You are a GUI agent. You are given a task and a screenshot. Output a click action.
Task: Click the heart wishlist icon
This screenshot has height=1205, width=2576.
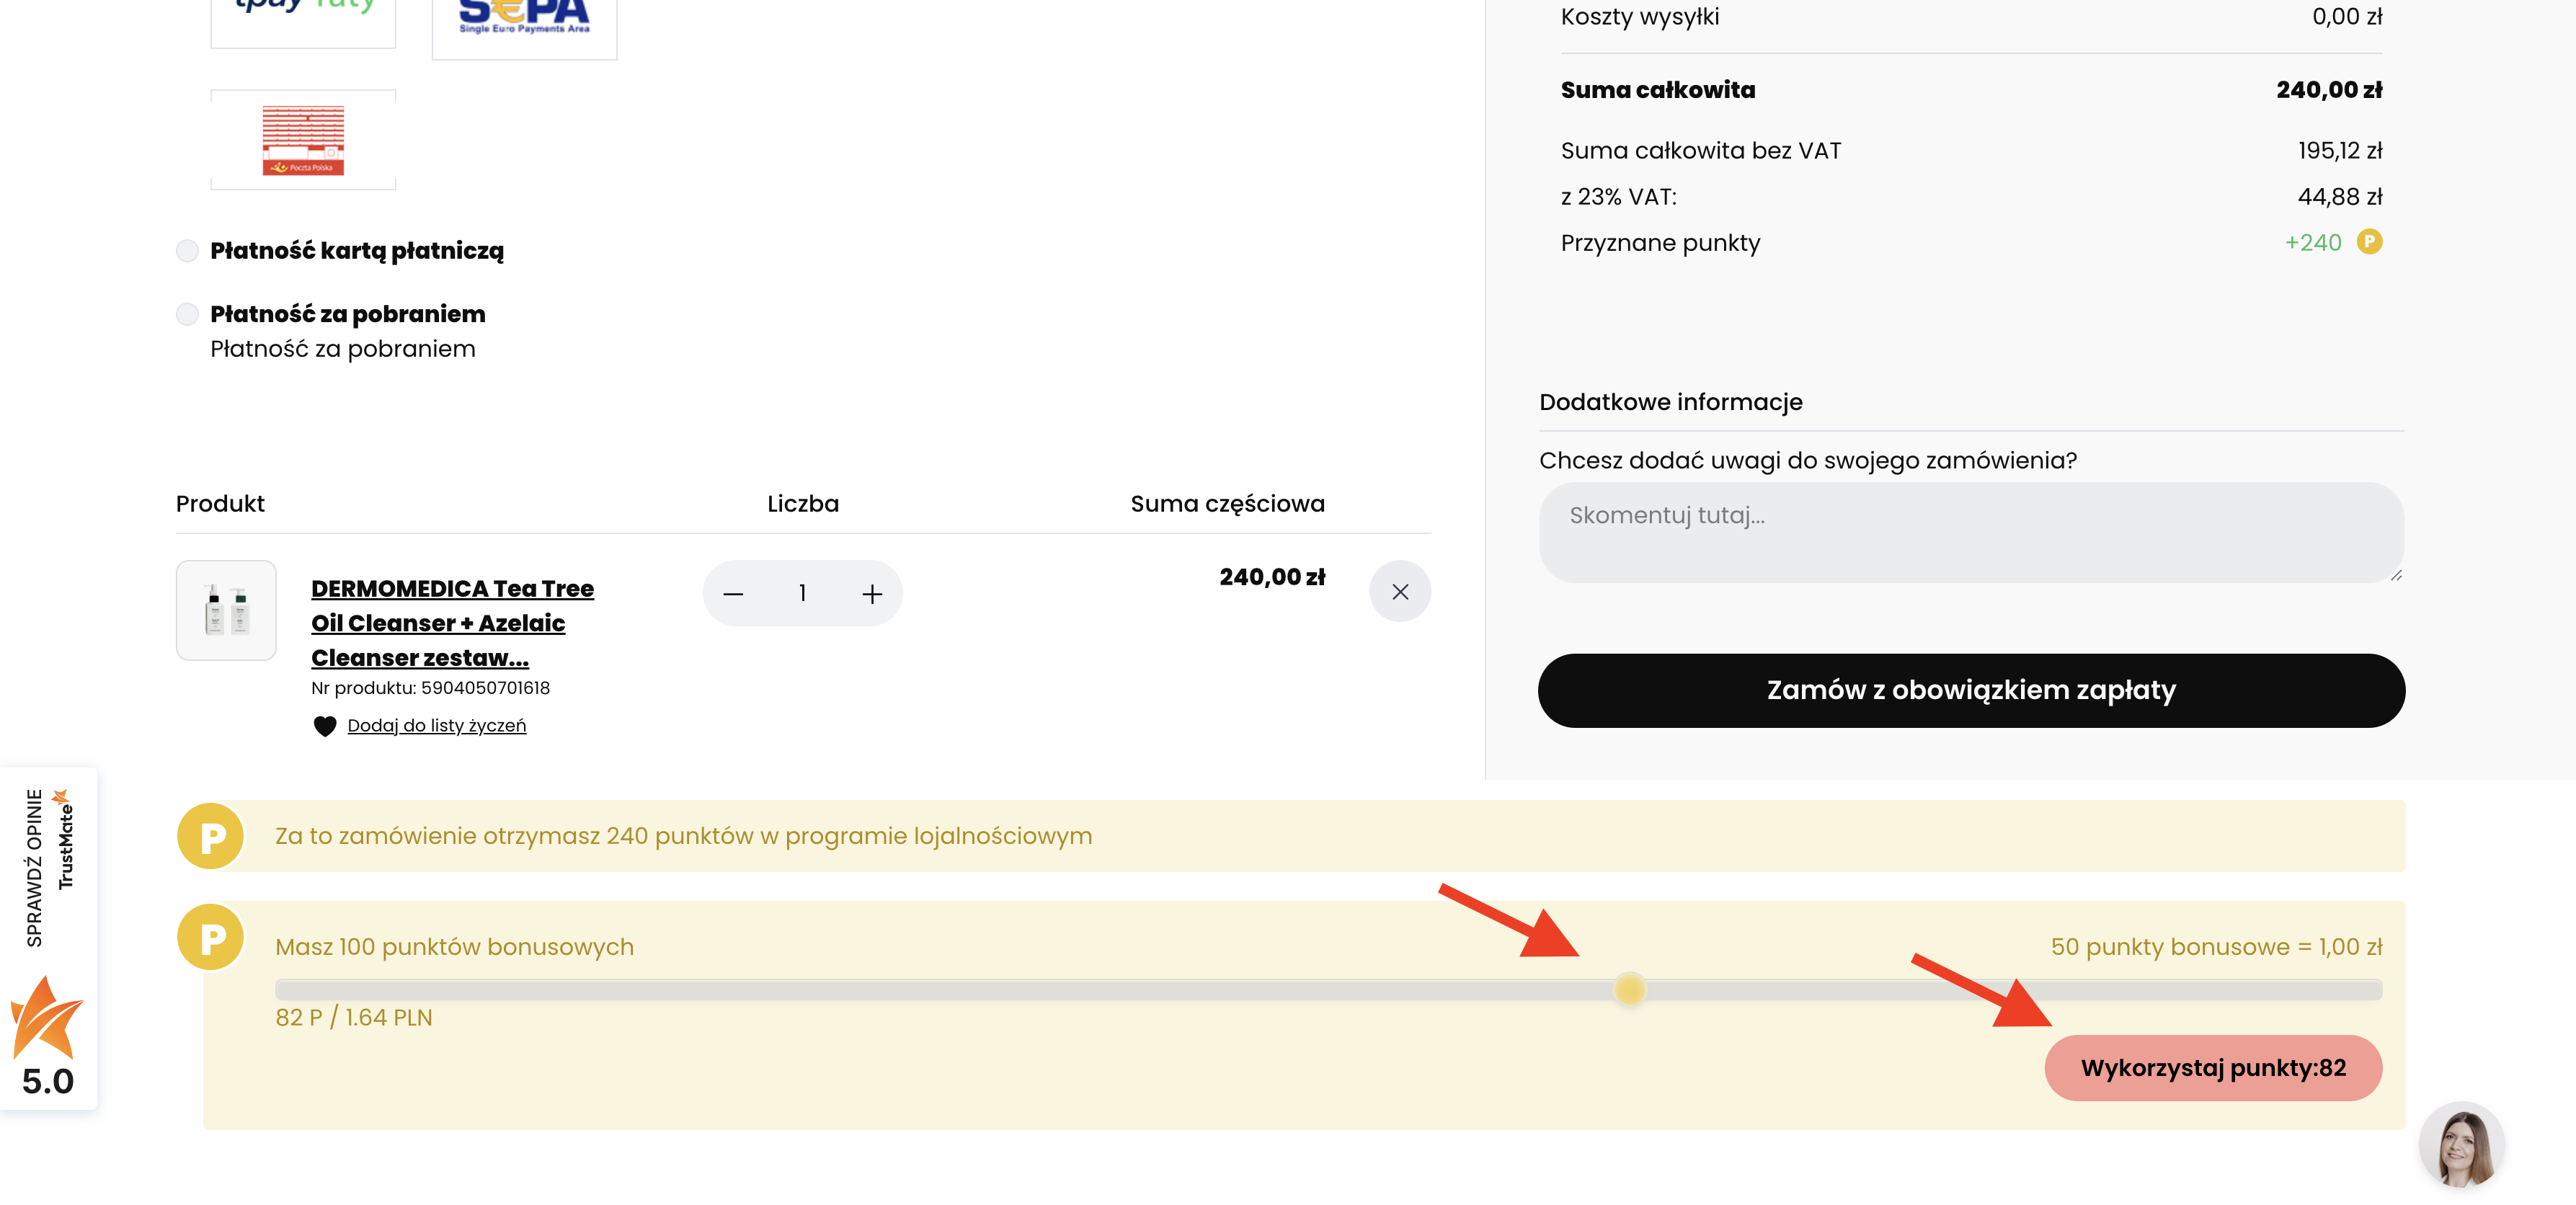tap(324, 726)
